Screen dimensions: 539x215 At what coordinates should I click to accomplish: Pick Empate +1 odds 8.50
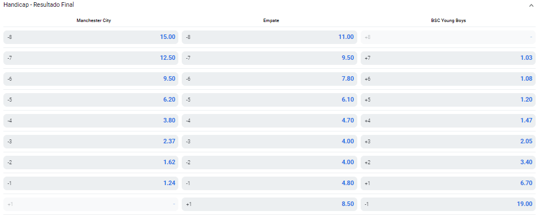tap(269, 204)
